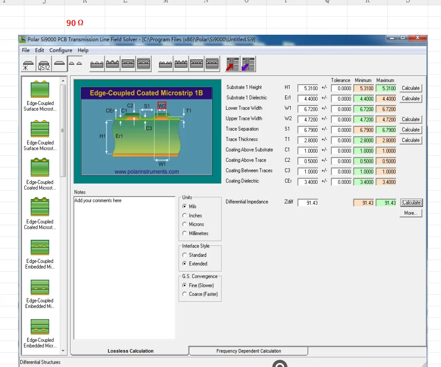Choose Edge-Coupled Embedded Micr... structure at bottom
The image size is (441, 367).
(x=40, y=333)
